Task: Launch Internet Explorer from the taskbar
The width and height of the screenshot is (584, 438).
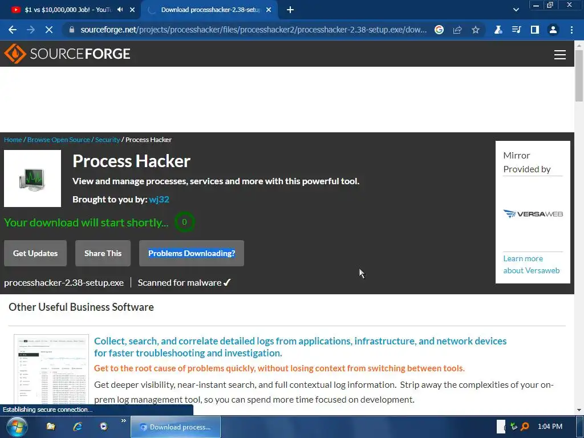Action: 78,427
